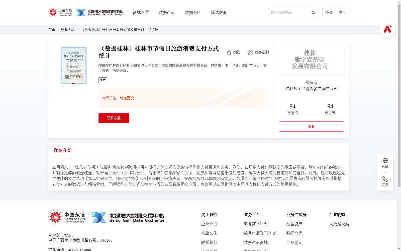Click the 54 已登记 count

[x=292, y=109]
